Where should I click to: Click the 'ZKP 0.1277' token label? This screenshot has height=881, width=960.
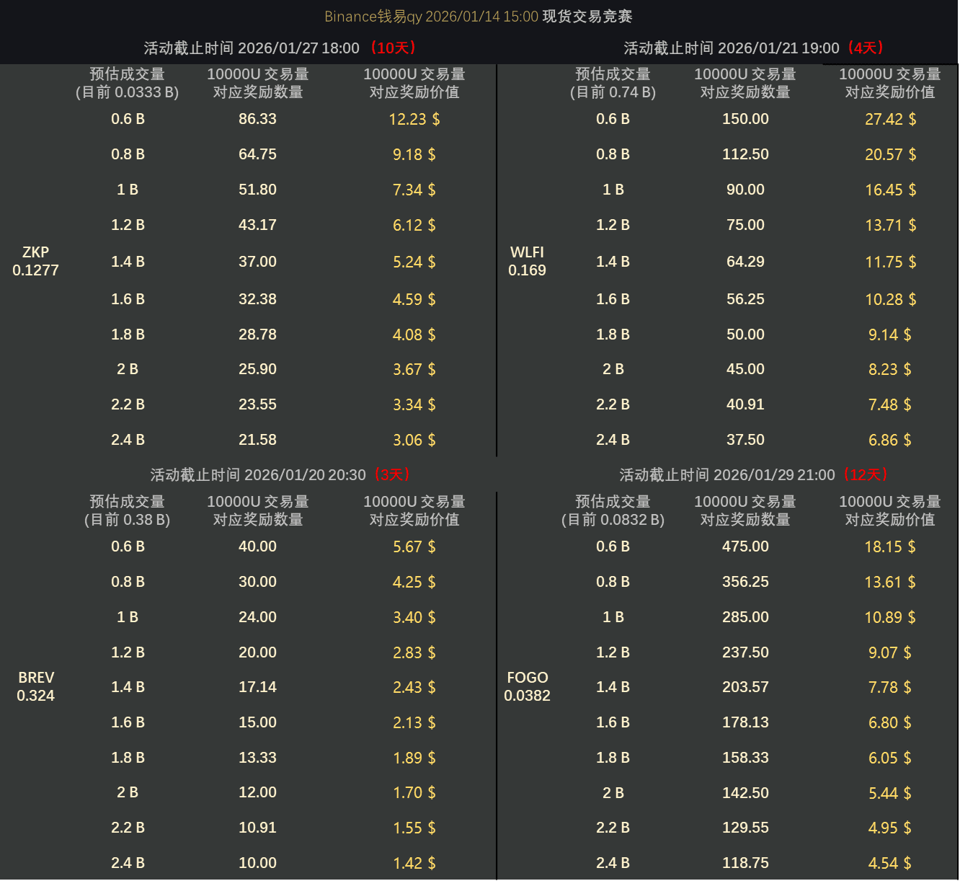tap(35, 261)
